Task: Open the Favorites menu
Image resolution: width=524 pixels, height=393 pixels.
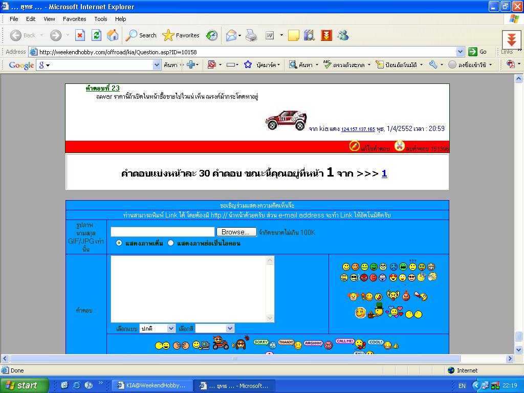Action: [x=75, y=19]
